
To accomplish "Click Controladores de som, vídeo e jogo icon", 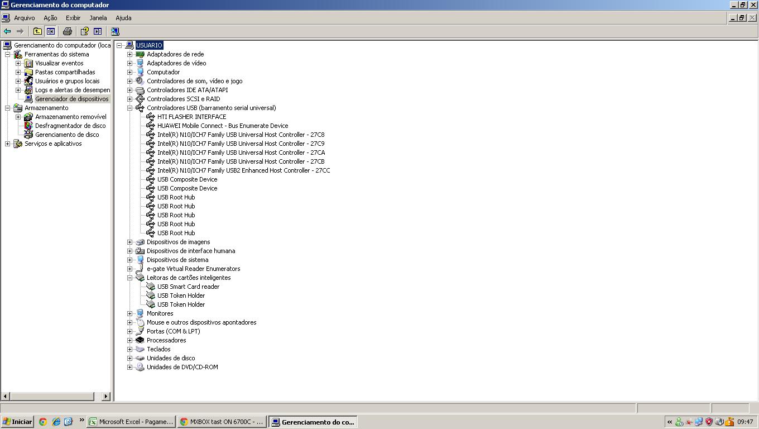I will point(140,81).
